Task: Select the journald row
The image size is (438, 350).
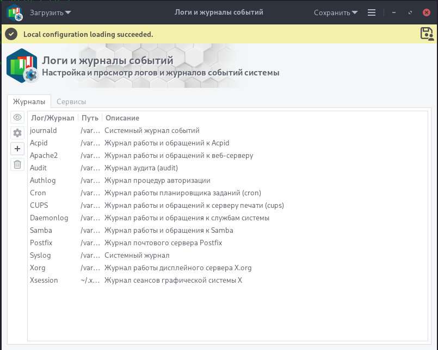Action: (x=227, y=130)
